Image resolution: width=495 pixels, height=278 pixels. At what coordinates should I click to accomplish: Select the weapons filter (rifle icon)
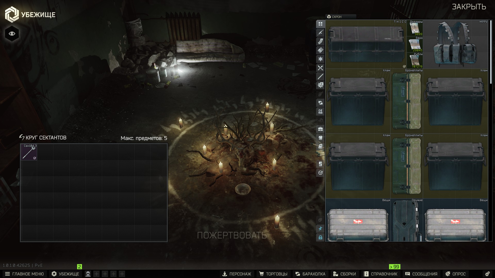pos(320,33)
